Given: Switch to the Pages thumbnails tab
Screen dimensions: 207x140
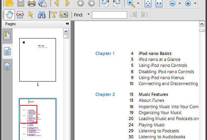Looking at the screenshot, I should click(7, 51).
